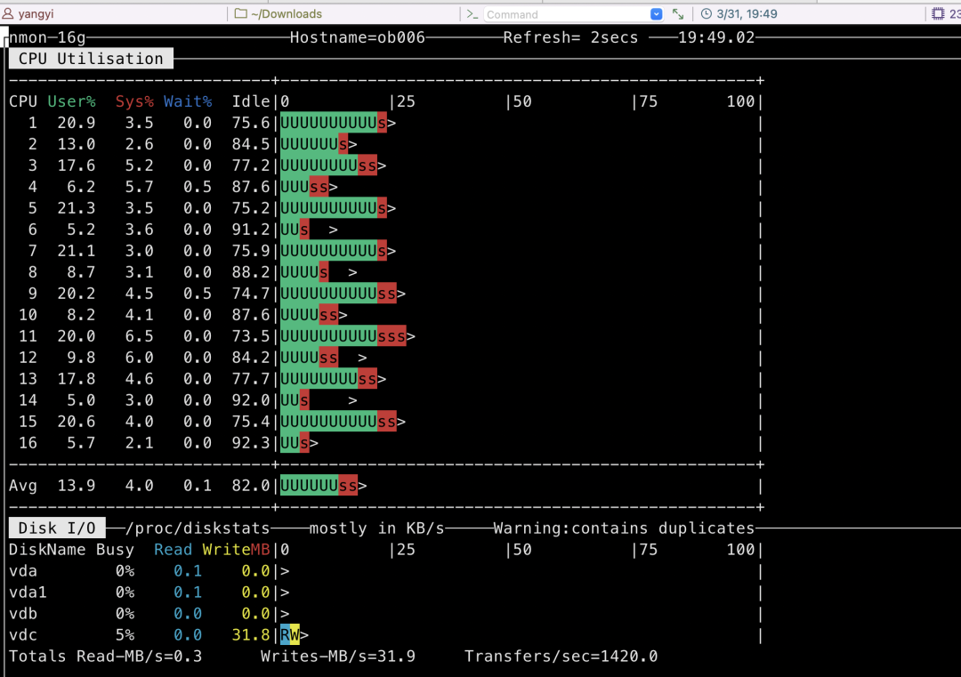Click CPU 14 idle value 92.0

(251, 400)
